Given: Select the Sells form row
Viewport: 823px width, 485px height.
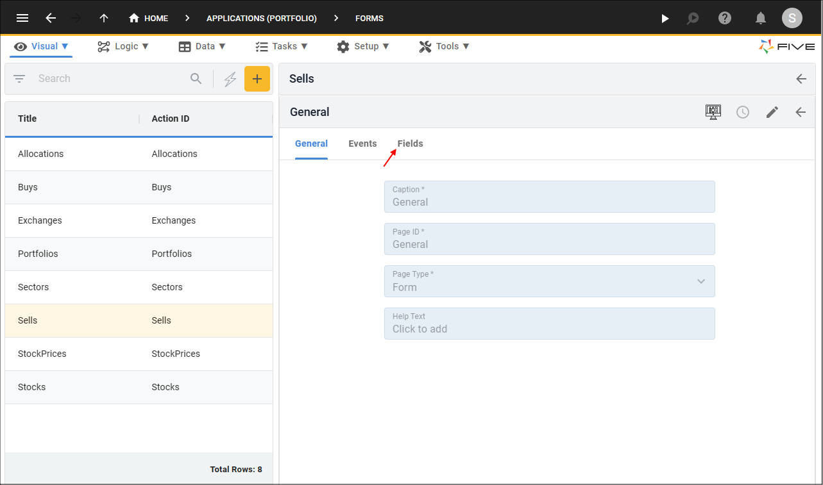Looking at the screenshot, I should coord(139,320).
